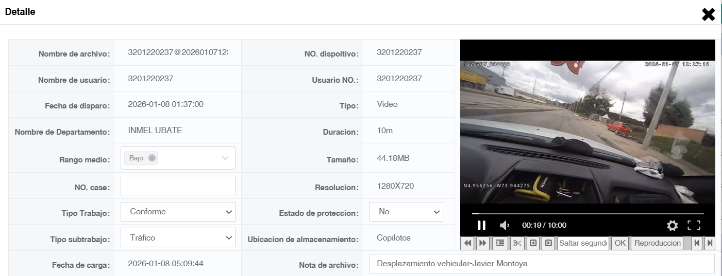Image resolution: width=722 pixels, height=276 pixels.
Task: Open the Tipo subtrabajo dropdown
Action: click(178, 238)
